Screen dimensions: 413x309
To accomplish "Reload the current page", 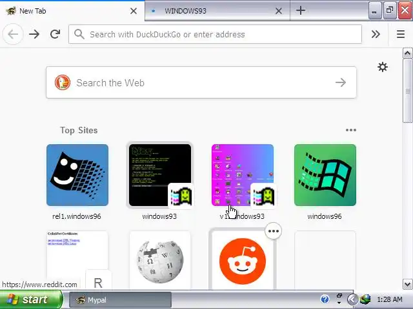I will [55, 34].
